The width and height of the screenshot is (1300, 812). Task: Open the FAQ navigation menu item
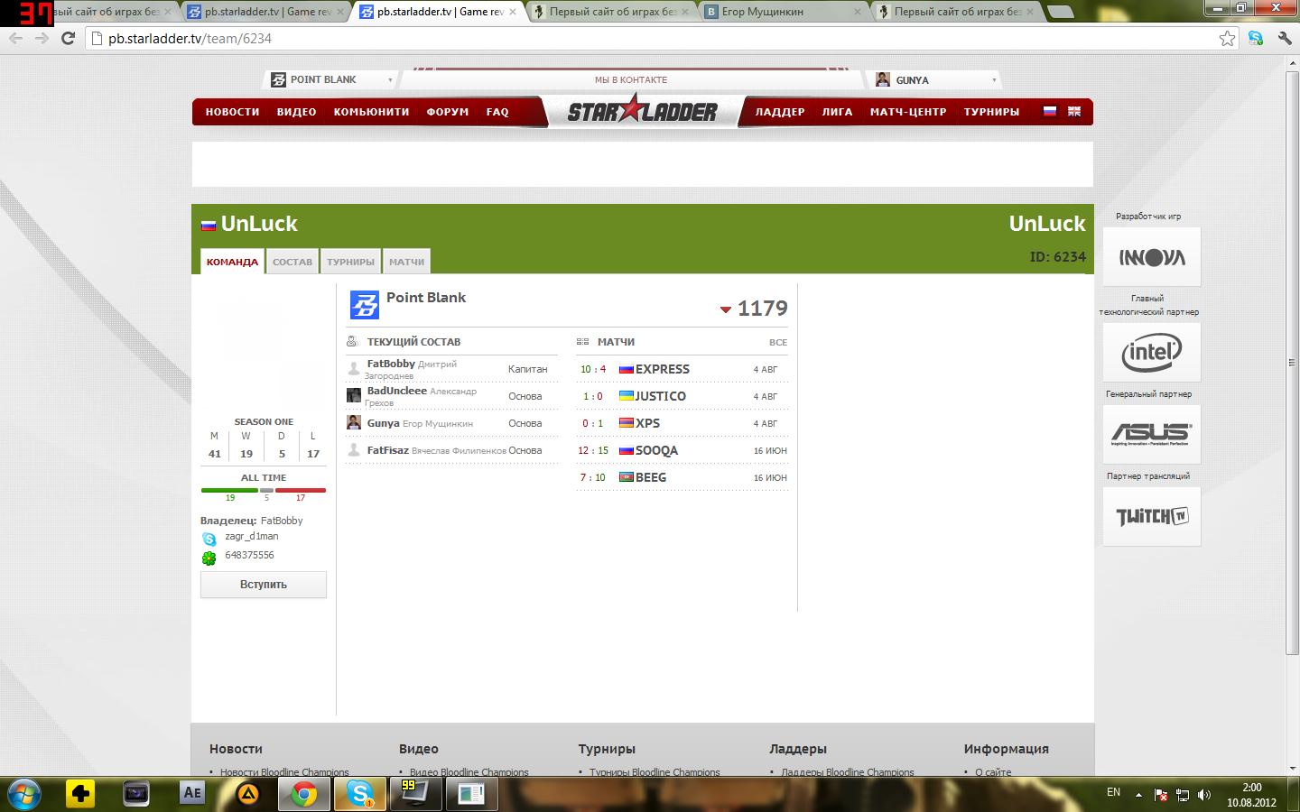click(x=497, y=112)
